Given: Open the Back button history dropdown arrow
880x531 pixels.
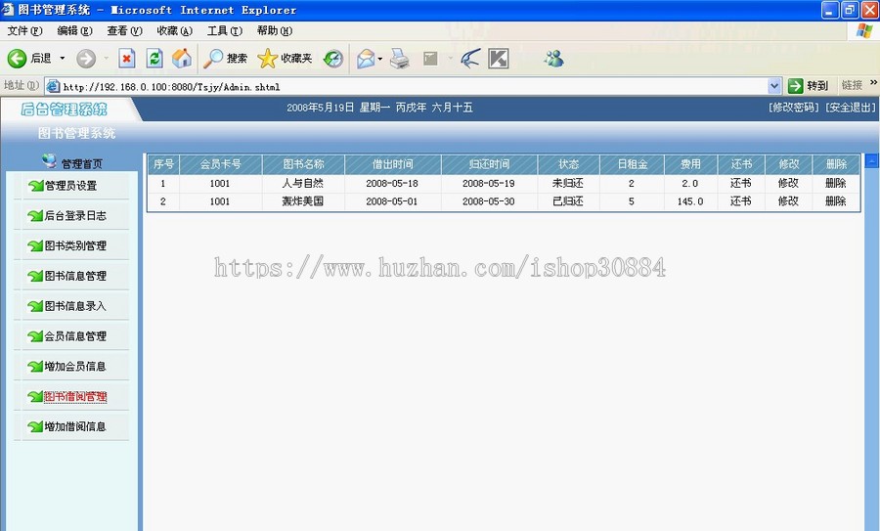Looking at the screenshot, I should pos(63,59).
